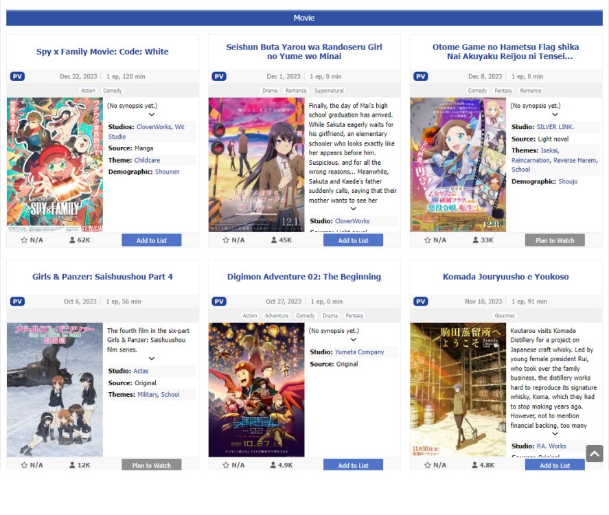Image resolution: width=609 pixels, height=515 pixels.
Task: Open the Digimon Adventure 02 title link
Action: click(304, 277)
